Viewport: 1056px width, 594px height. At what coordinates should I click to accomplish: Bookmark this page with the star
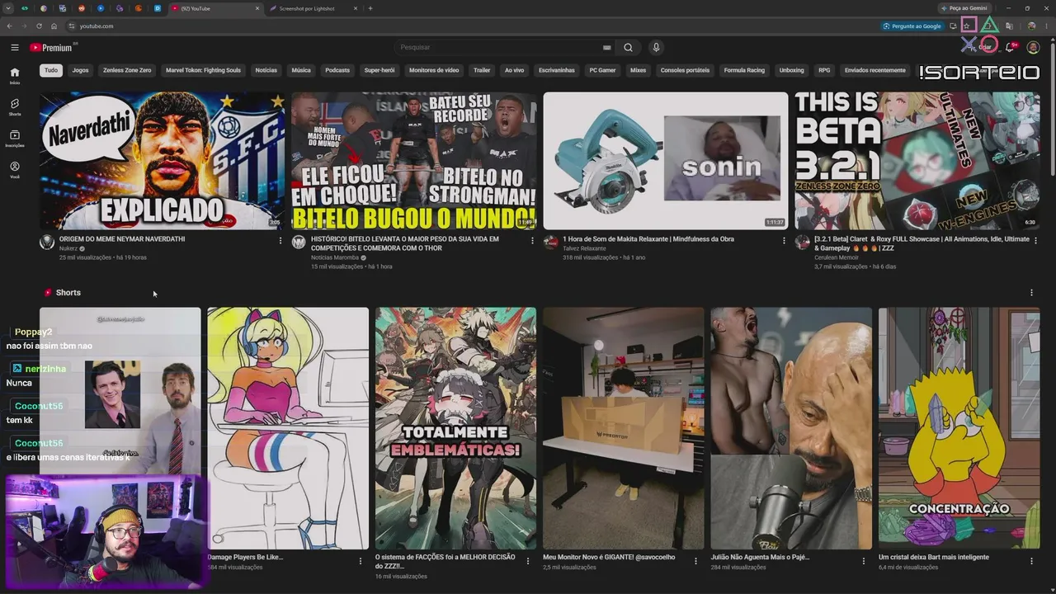click(x=967, y=26)
